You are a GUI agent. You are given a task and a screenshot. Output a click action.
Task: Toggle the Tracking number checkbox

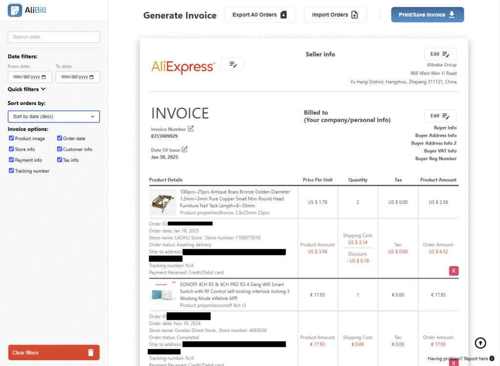tap(12, 171)
